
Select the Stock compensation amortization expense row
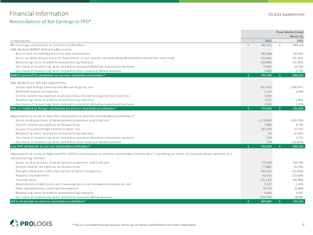point(157,188)
